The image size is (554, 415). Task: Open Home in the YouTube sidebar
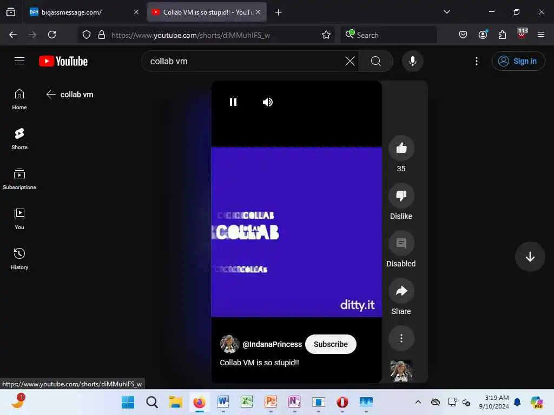pyautogui.click(x=19, y=99)
